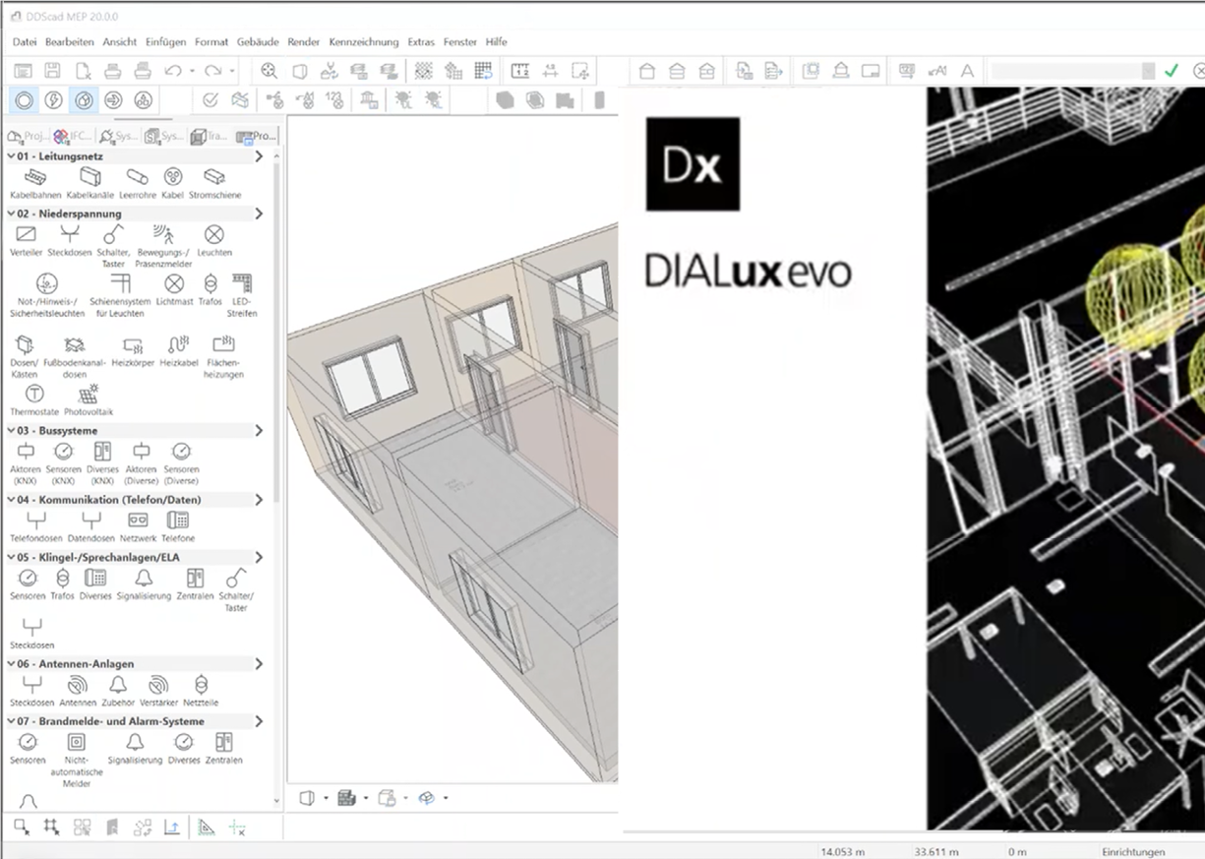Open the Datei menu
Viewport: 1205px width, 859px height.
[25, 42]
